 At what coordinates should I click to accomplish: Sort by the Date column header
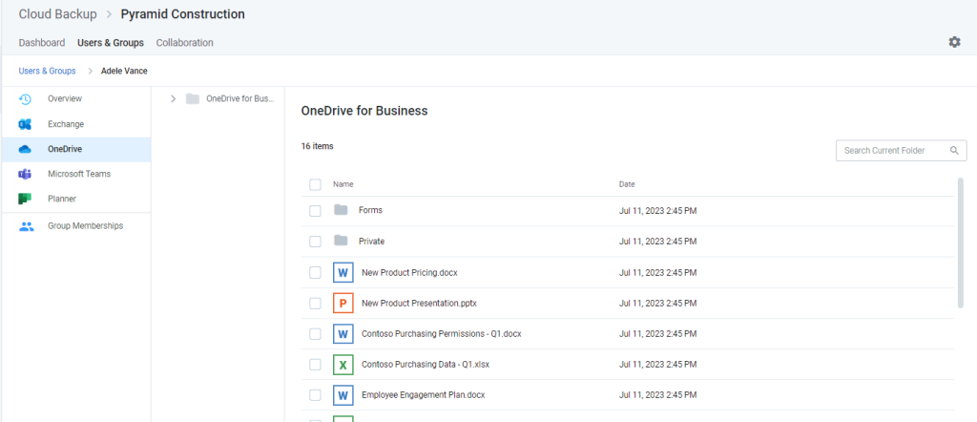[627, 184]
